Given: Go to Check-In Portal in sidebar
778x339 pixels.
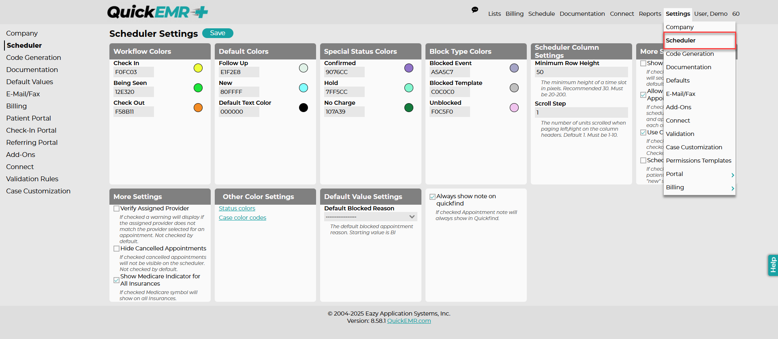Looking at the screenshot, I should [x=31, y=130].
